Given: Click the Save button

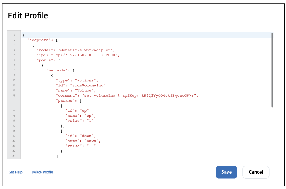Looking at the screenshot, I should pyautogui.click(x=226, y=172).
